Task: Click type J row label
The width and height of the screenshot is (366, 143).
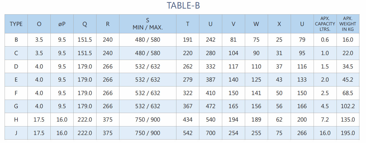Action: [16, 133]
